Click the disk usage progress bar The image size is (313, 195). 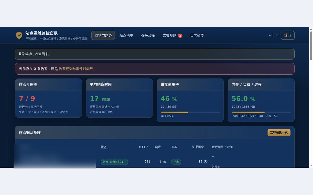(190, 113)
